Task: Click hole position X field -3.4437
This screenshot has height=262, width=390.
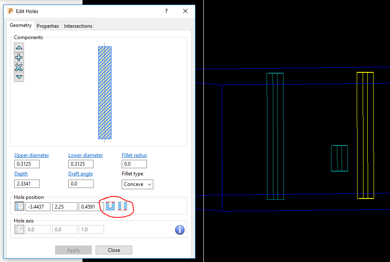Action: pyautogui.click(x=38, y=206)
